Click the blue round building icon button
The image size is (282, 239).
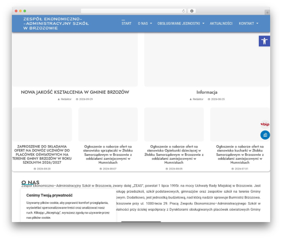[265, 135]
